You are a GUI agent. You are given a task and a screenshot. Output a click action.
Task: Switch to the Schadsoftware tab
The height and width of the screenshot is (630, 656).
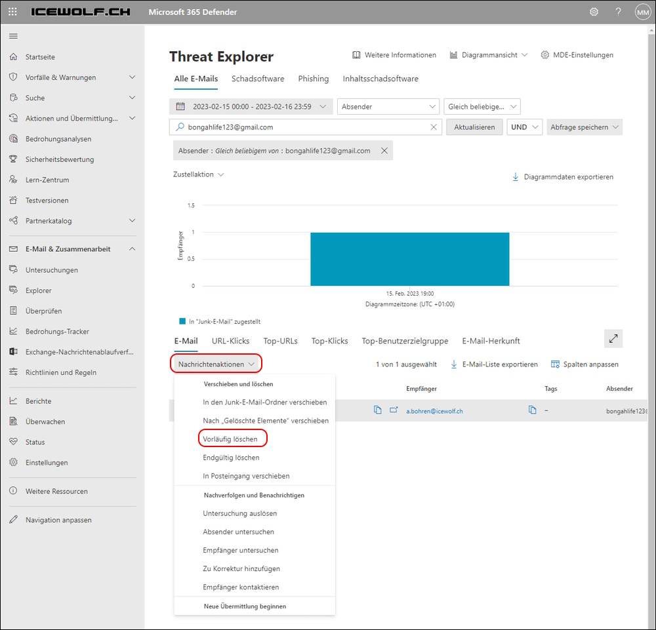(x=258, y=79)
